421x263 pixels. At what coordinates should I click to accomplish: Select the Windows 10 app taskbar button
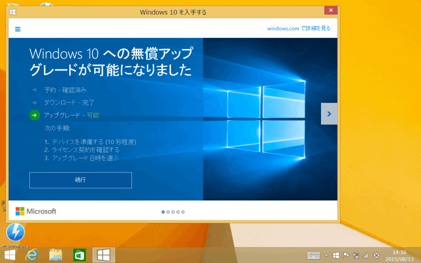click(104, 255)
